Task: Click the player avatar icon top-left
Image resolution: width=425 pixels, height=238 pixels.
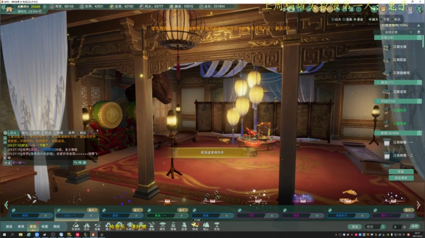Action: pyautogui.click(x=9, y=9)
